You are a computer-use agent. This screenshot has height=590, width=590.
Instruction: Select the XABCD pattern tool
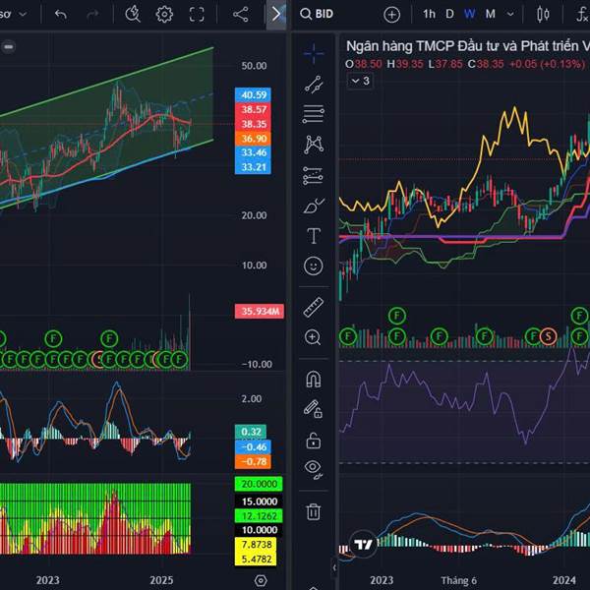314,145
